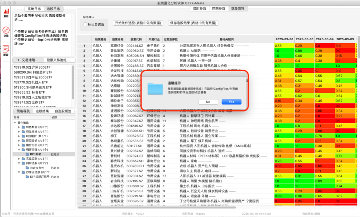Switch to the 选股日志 tab
Screen dimensions: 360x217
(53, 9)
